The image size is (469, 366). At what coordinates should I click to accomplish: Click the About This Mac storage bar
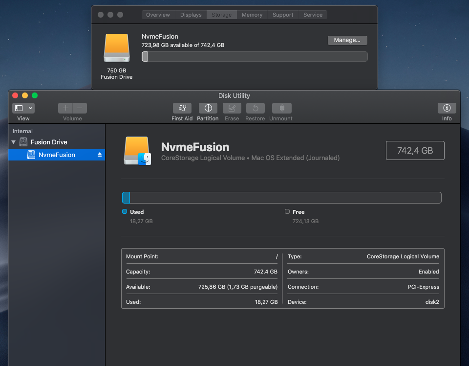[255, 57]
